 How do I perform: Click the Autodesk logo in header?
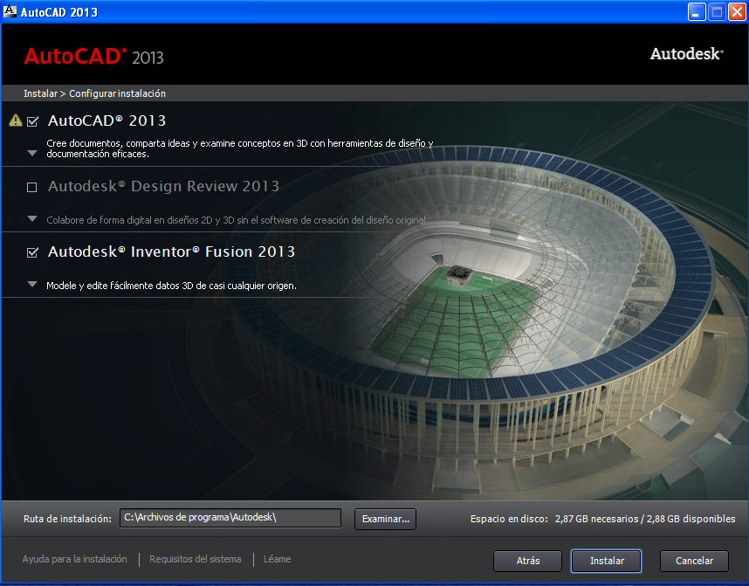pyautogui.click(x=686, y=54)
